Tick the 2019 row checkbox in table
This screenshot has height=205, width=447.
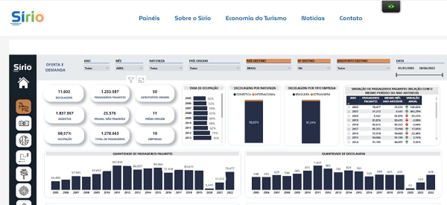click(349, 120)
